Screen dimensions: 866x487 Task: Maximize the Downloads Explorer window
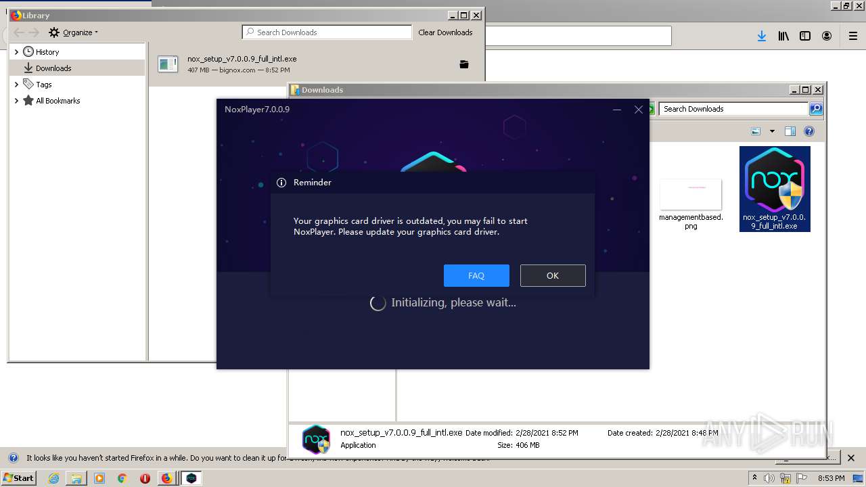[805, 89]
